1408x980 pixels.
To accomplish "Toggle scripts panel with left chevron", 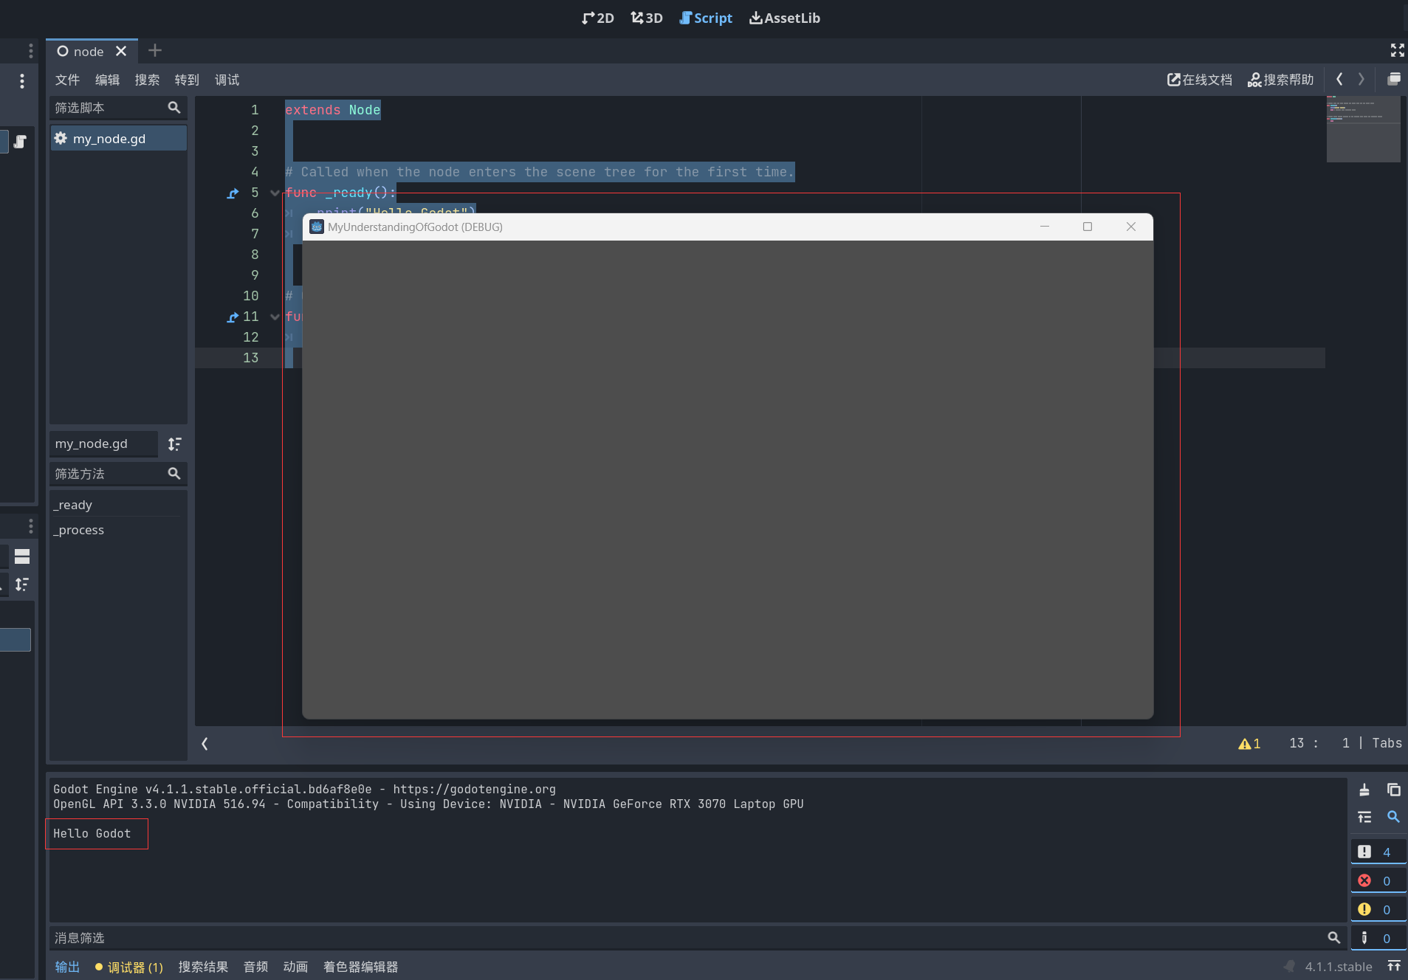I will [205, 744].
